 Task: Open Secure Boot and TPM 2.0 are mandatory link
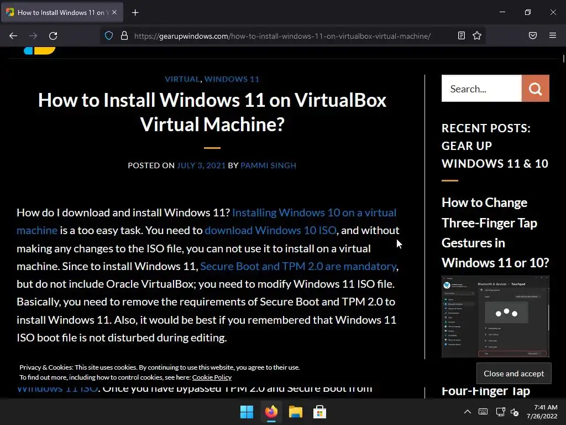pos(298,266)
